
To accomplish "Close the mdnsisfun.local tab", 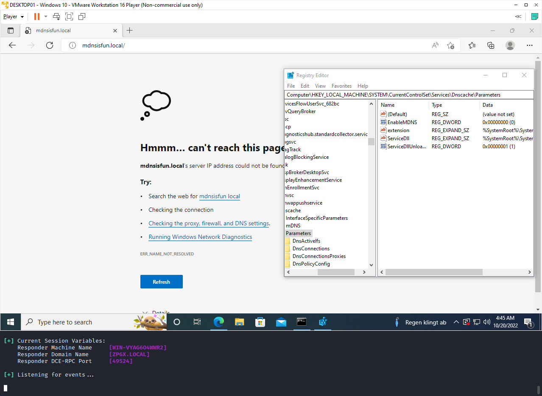I will coord(115,30).
